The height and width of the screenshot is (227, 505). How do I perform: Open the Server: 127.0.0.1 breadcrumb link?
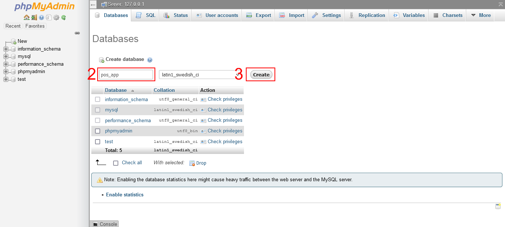[126, 4]
